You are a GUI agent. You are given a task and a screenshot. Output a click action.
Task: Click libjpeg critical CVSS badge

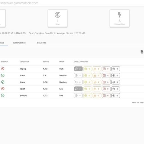115,69
